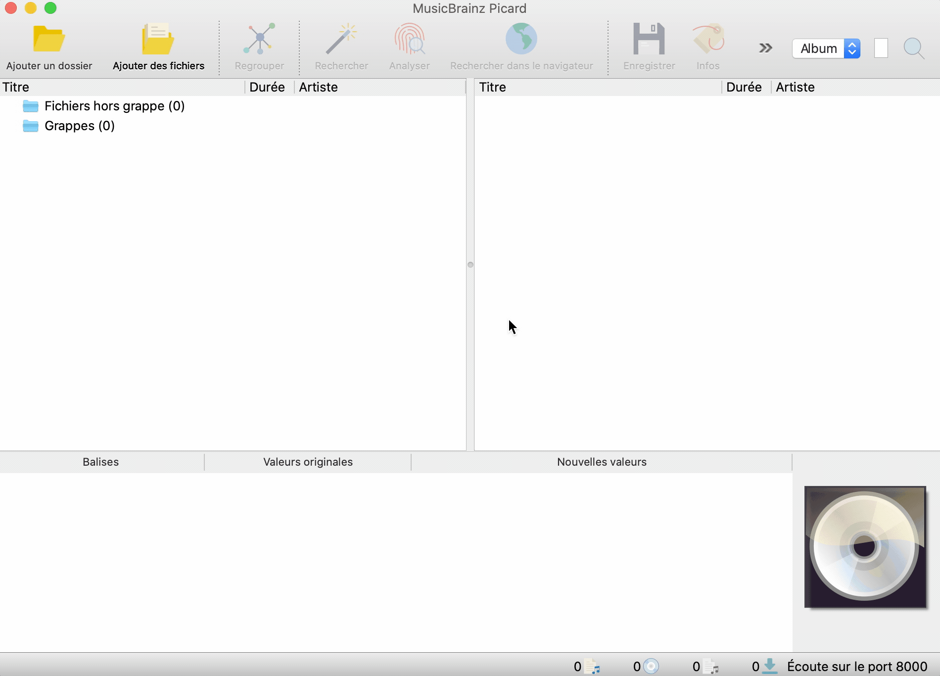The width and height of the screenshot is (940, 676).
Task: Click the Fichiers hors grappe folder icon
Action: click(x=31, y=106)
